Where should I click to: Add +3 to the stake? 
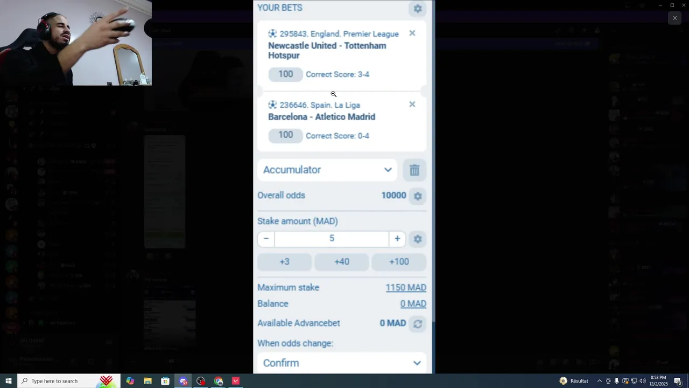point(285,262)
